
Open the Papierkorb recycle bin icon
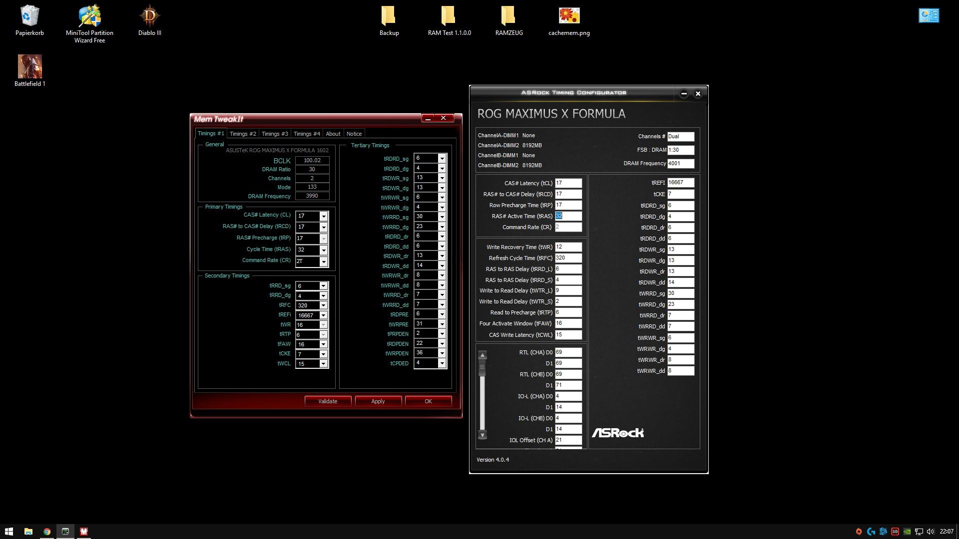click(29, 21)
